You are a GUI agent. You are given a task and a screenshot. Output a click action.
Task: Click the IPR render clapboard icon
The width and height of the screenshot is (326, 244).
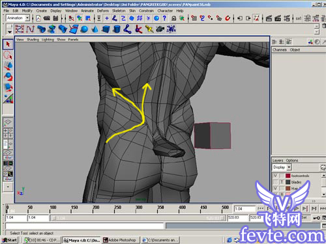click(278, 18)
